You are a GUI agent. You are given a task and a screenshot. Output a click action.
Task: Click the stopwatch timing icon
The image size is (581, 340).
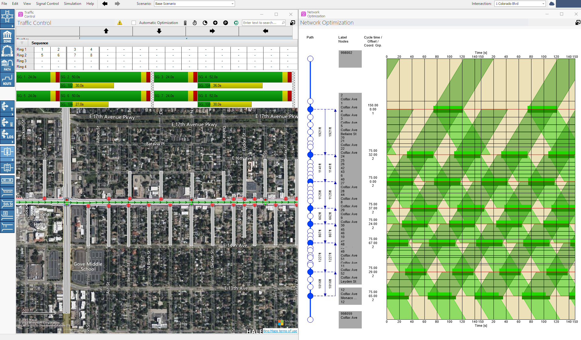[x=195, y=23]
